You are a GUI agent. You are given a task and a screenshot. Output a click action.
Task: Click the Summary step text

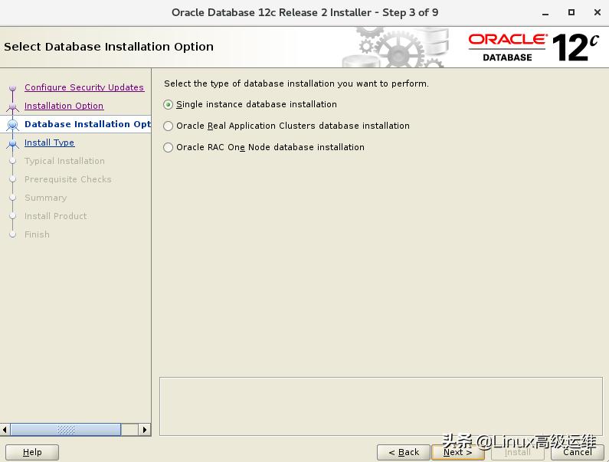pyautogui.click(x=45, y=198)
